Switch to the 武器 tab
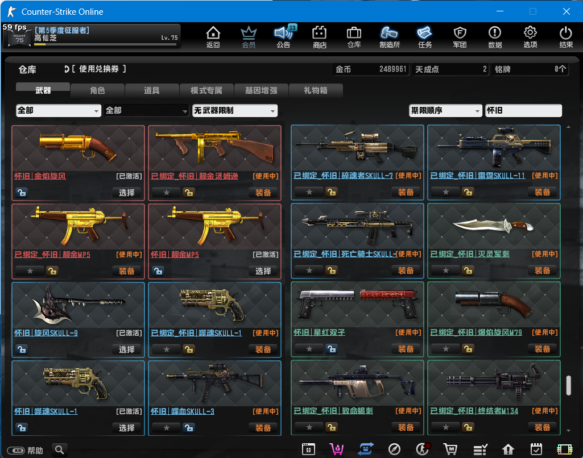583x458 pixels. 43,90
